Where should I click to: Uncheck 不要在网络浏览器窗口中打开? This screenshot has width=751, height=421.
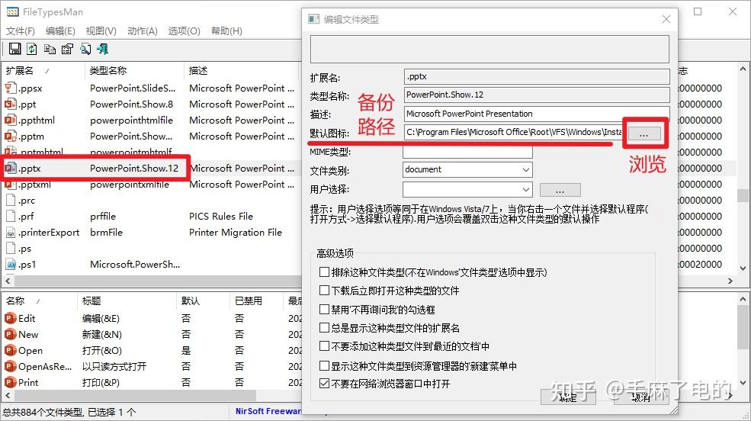(x=324, y=383)
